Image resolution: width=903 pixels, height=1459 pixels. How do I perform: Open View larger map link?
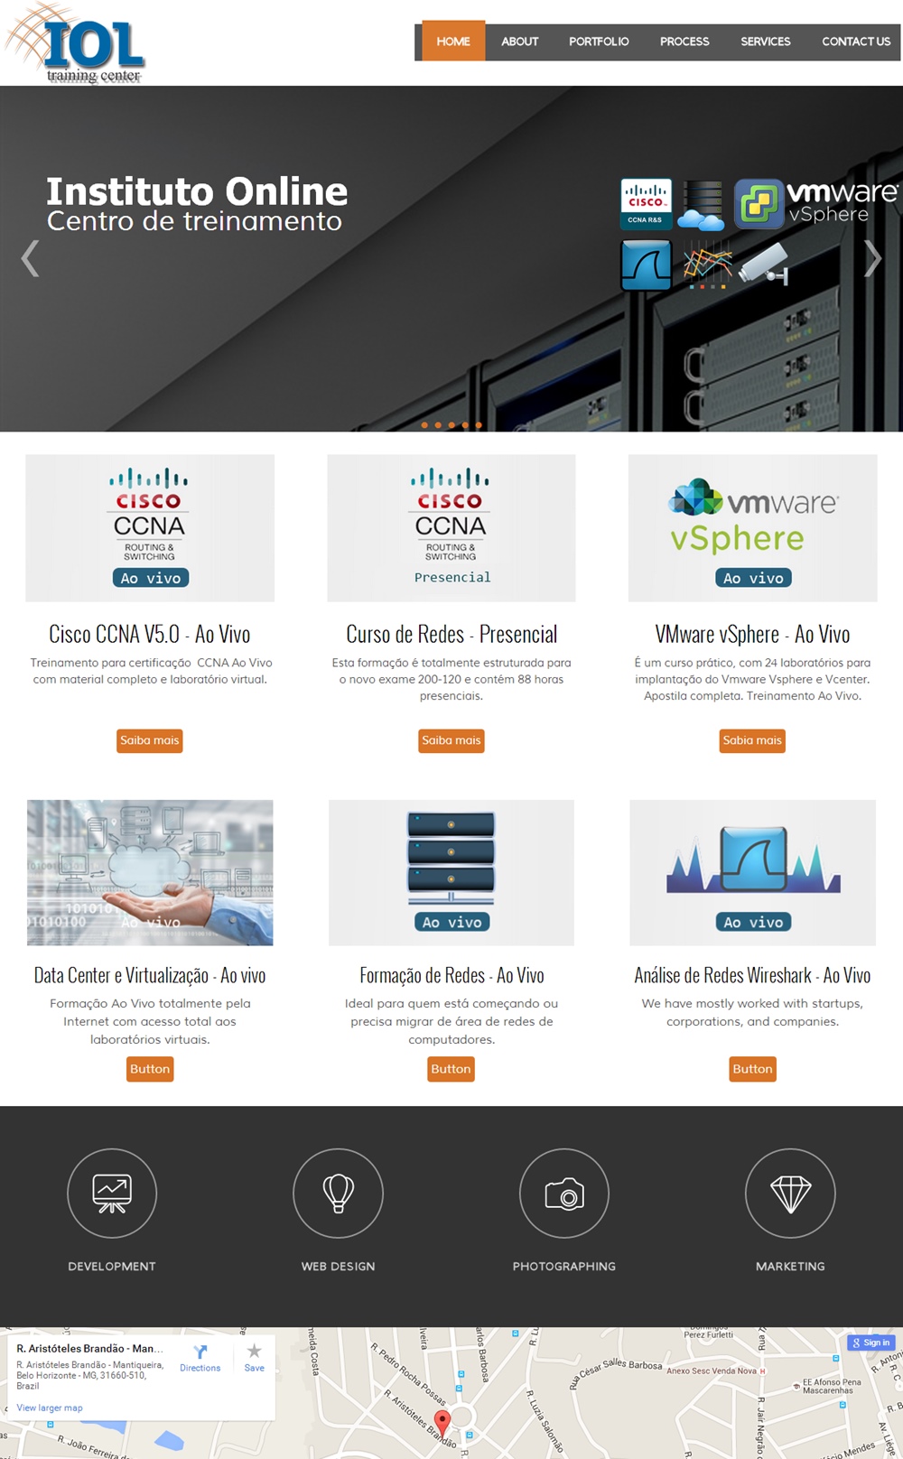tap(50, 1408)
